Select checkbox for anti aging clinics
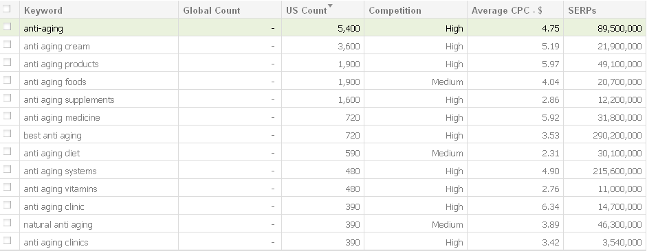Image resolution: width=647 pixels, height=251 pixels. tap(7, 240)
